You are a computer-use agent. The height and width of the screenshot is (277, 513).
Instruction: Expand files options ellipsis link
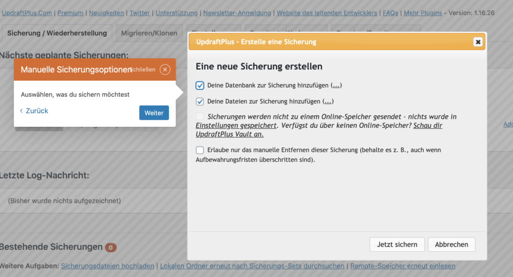tap(328, 101)
